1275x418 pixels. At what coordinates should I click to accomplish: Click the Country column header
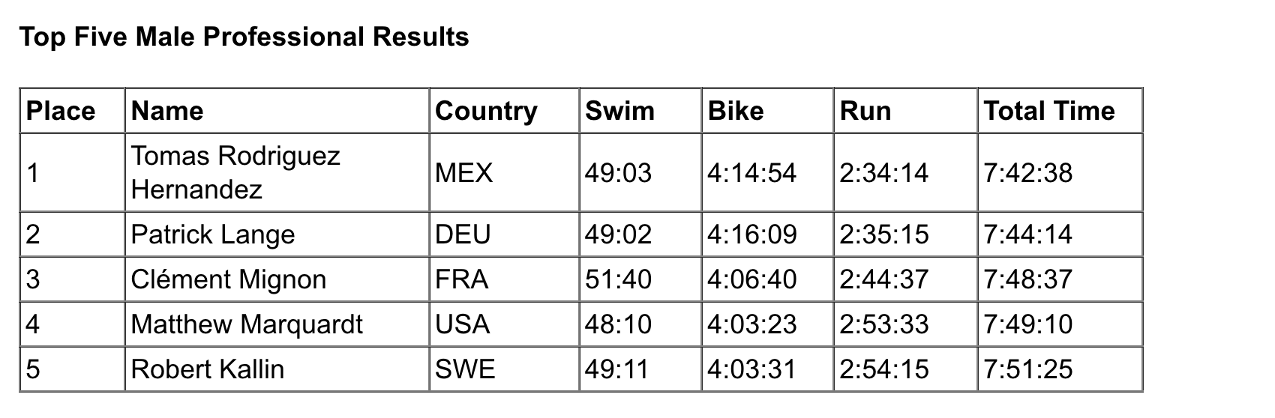(x=504, y=111)
